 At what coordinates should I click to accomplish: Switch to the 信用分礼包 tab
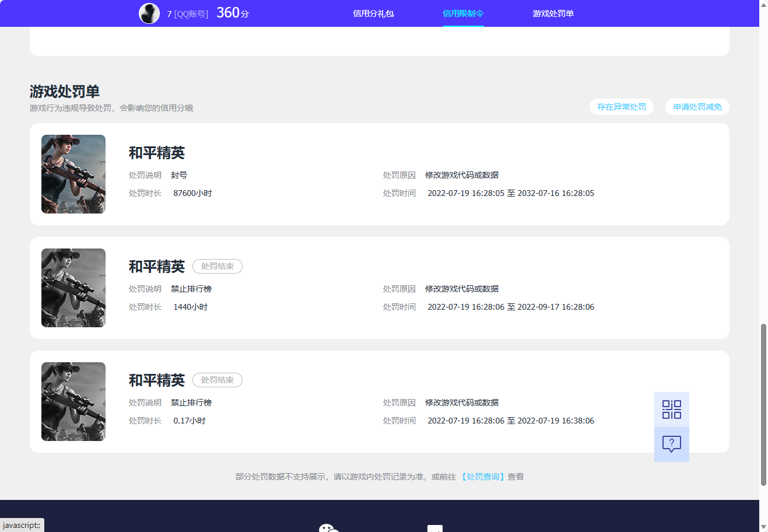tap(373, 13)
